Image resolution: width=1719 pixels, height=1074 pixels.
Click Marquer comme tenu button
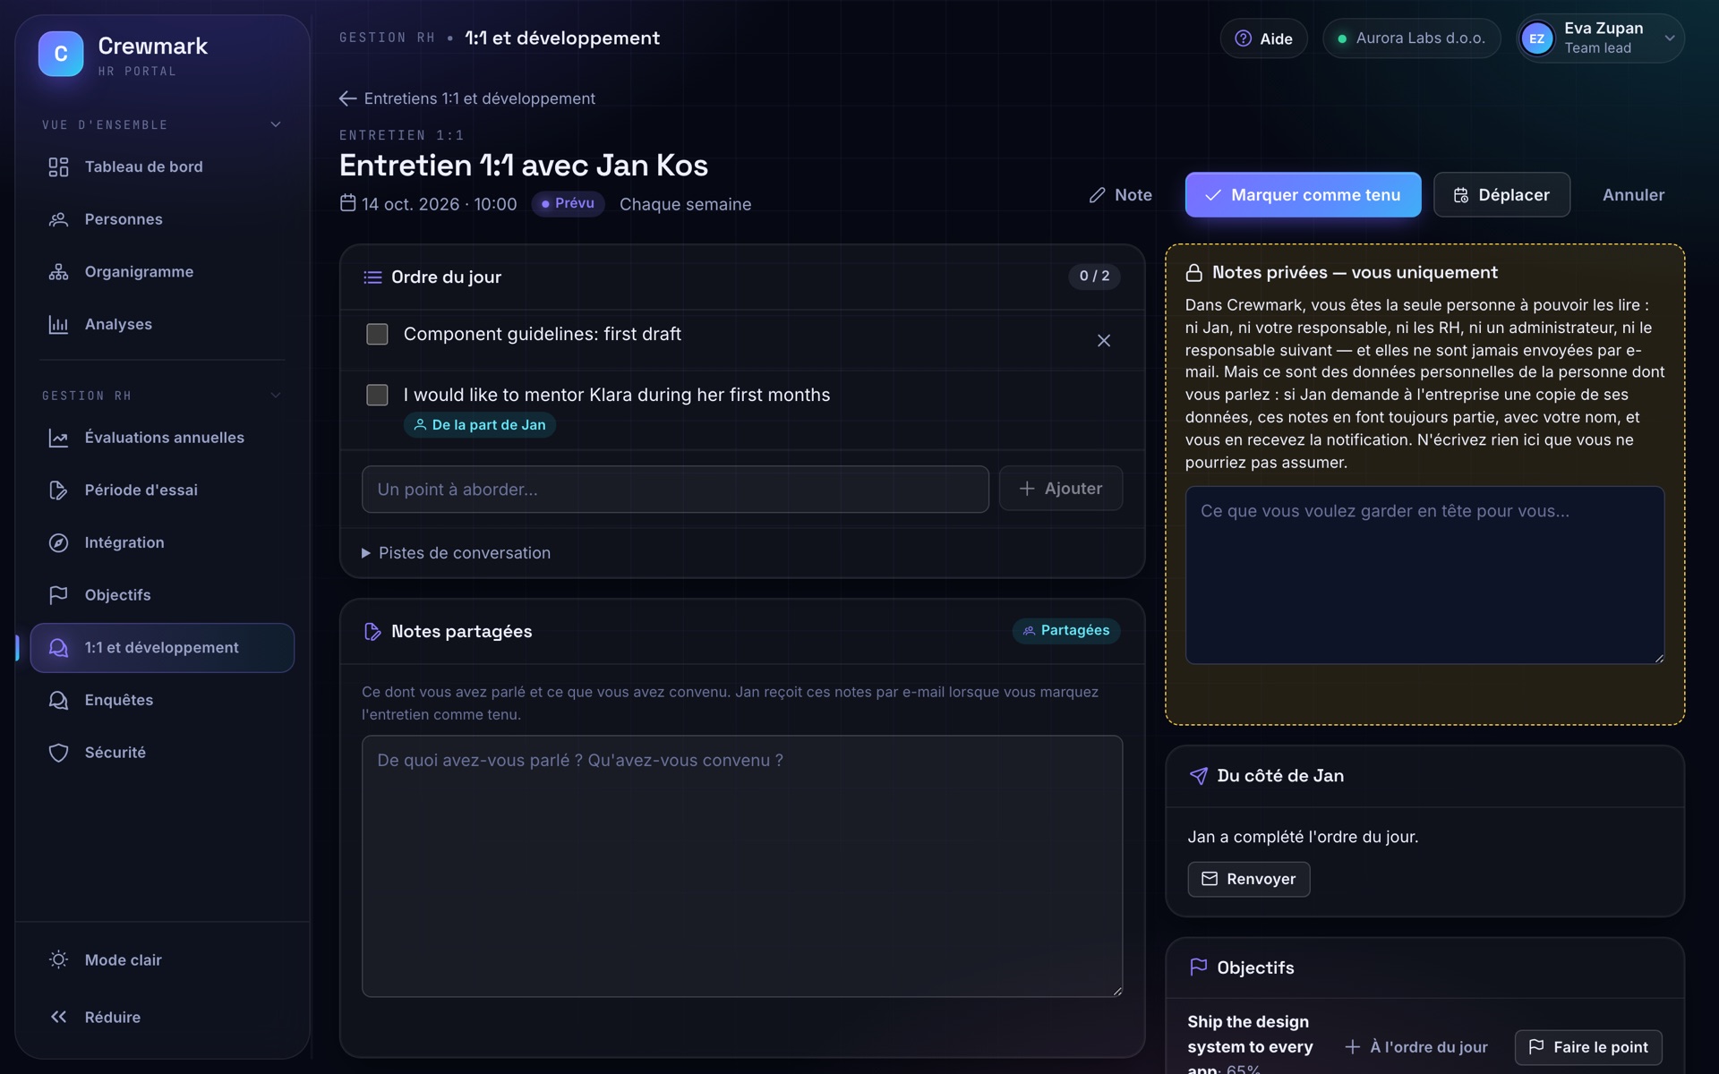click(x=1303, y=194)
